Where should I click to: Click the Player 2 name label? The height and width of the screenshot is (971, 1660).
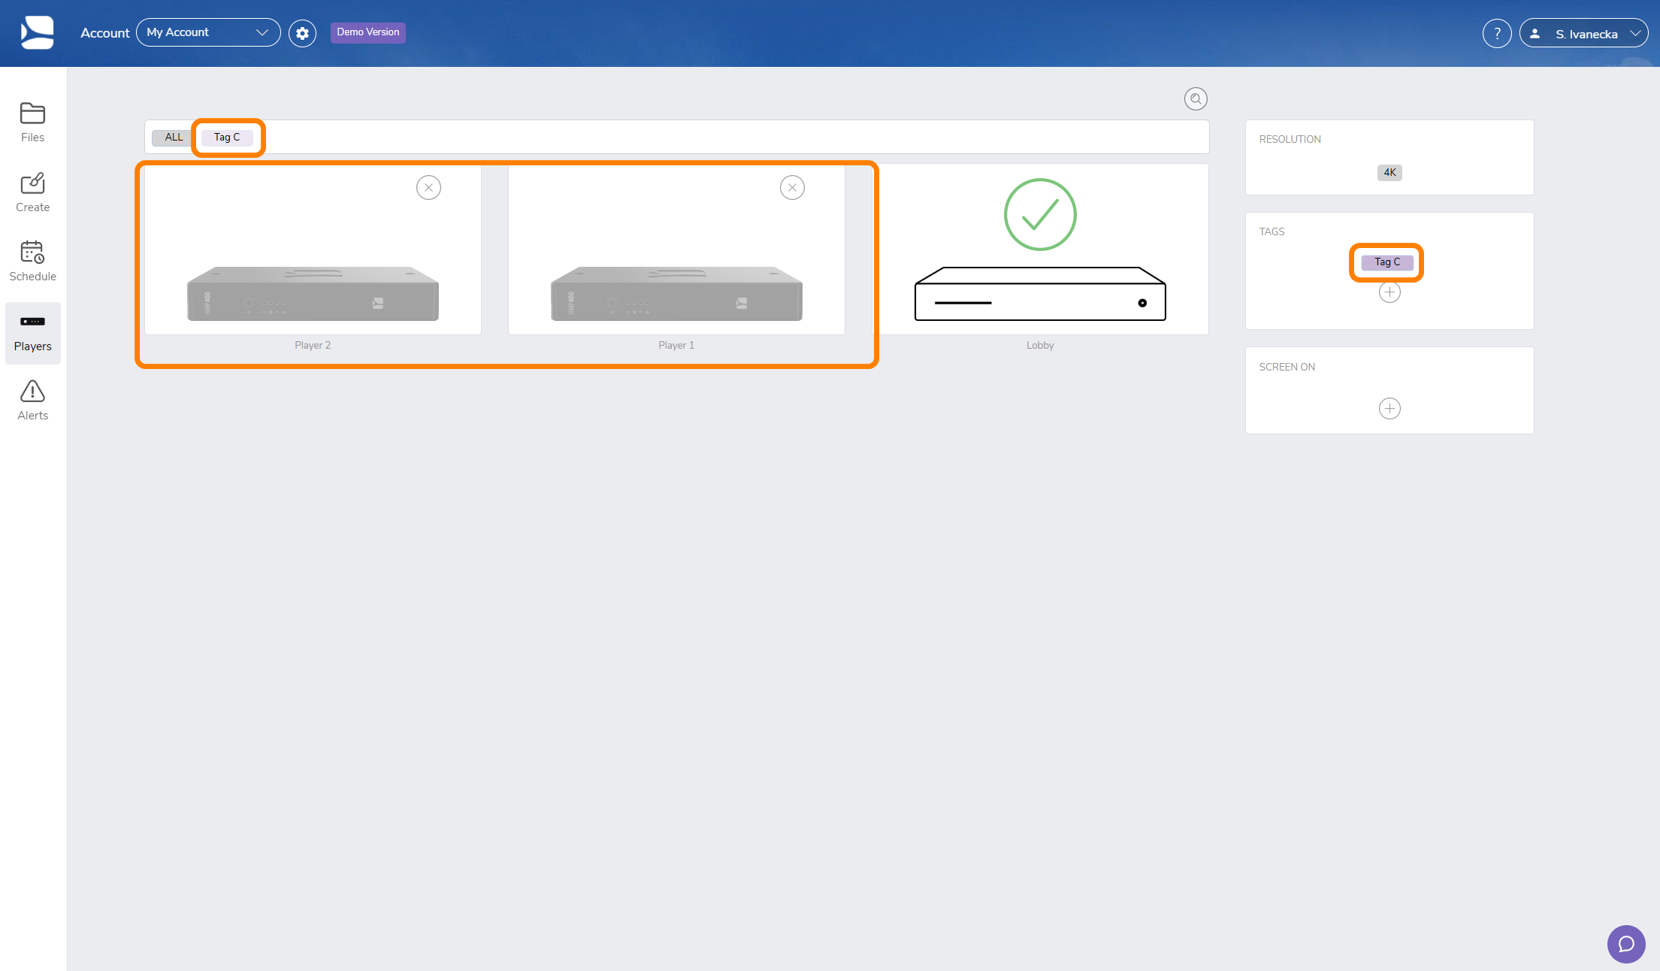(x=313, y=345)
